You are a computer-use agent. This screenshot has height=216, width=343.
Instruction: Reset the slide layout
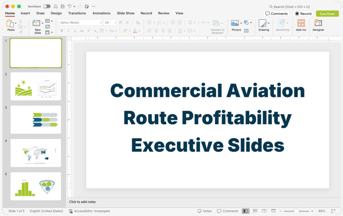48,27
